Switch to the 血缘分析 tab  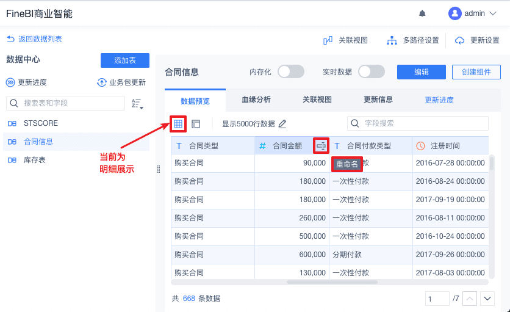[256, 100]
